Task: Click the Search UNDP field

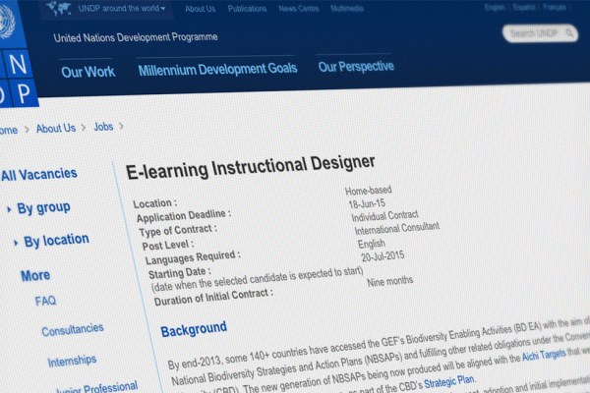Action: click(540, 33)
